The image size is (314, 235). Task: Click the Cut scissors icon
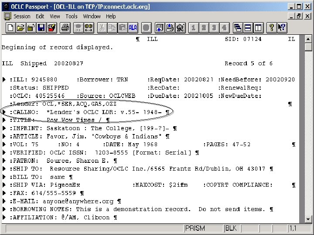pyautogui.click(x=102, y=28)
